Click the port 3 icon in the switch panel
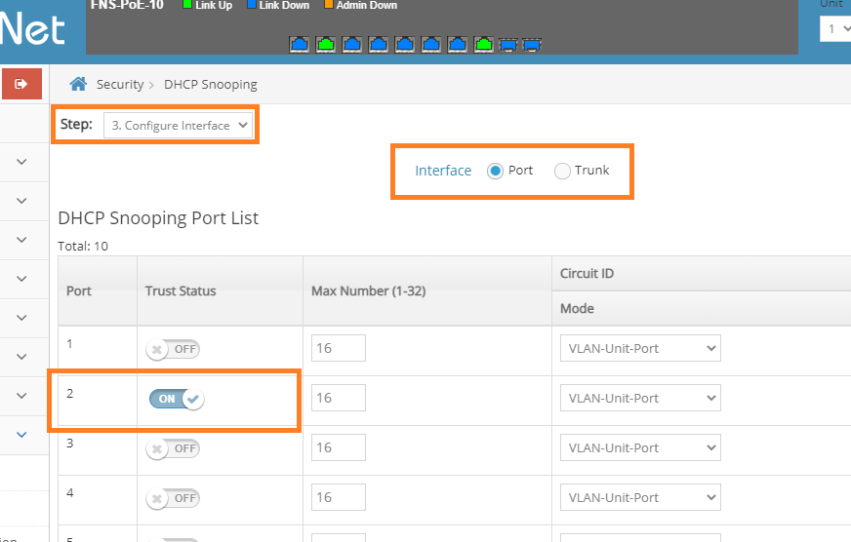 [x=352, y=45]
